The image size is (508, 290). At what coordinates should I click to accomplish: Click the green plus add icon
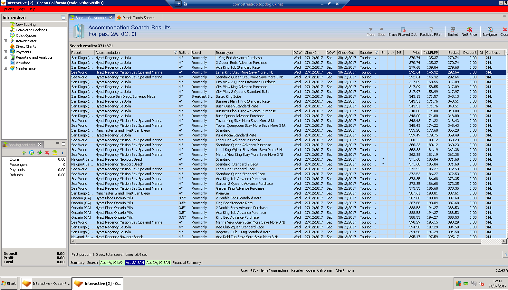coord(24,153)
